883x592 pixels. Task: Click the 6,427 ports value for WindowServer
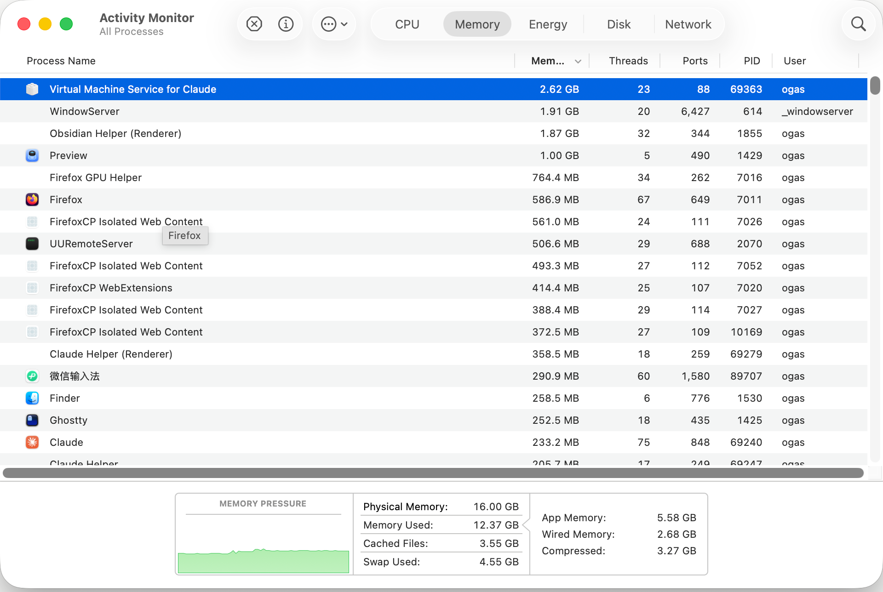pyautogui.click(x=695, y=111)
